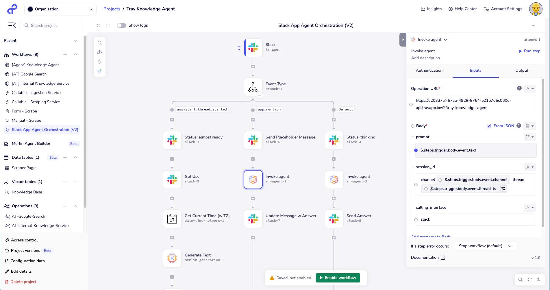This screenshot has height=290, width=550.
Task: Select the Get Current Time calendar step
Action: pos(172,219)
